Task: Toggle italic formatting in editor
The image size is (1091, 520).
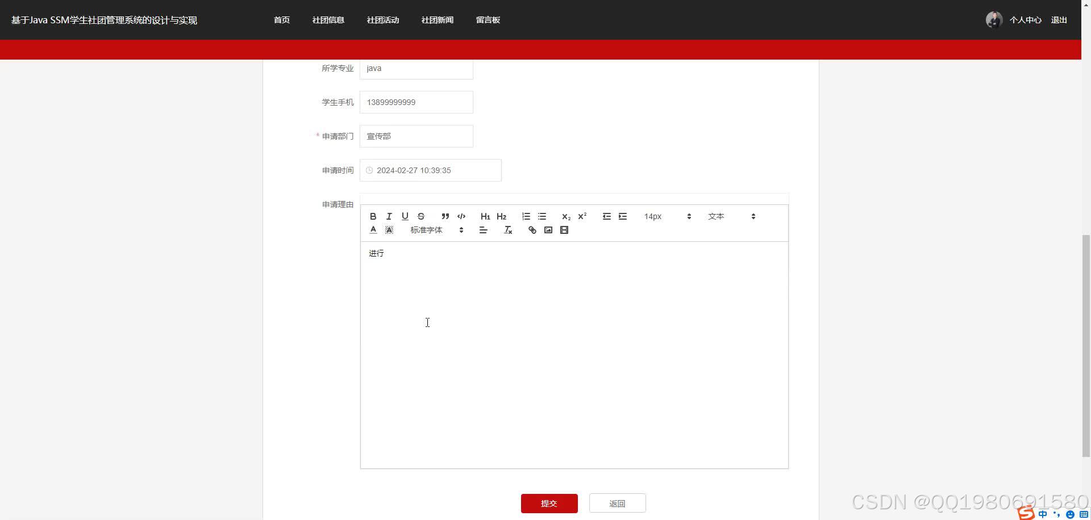Action: click(x=389, y=216)
